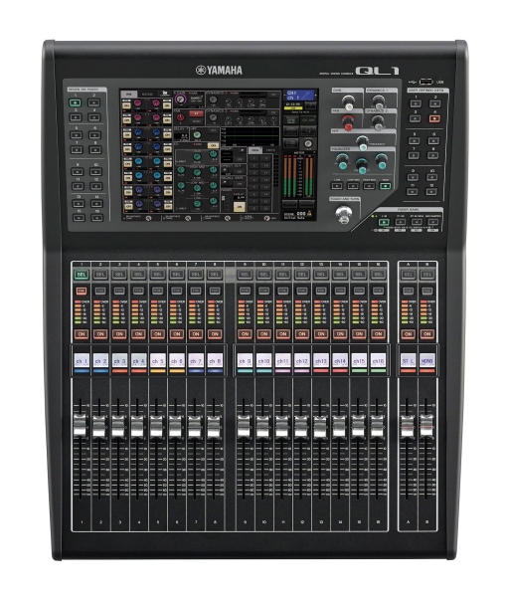The width and height of the screenshot is (509, 597).
Task: Tap the EQ ON button on the touchscreen
Action: coord(214,145)
